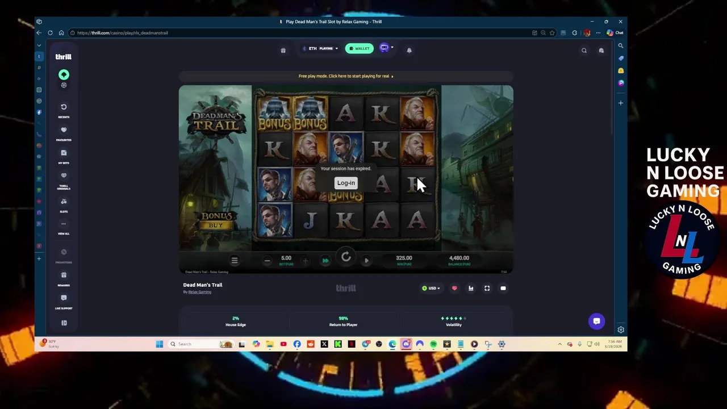Open Reddit from the taskbar

[311, 344]
